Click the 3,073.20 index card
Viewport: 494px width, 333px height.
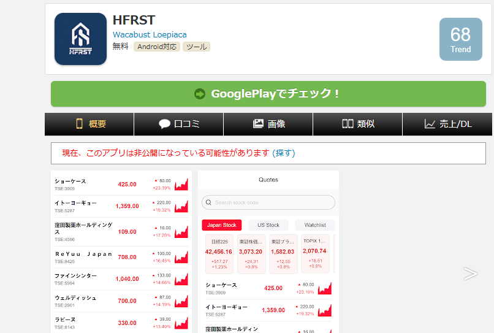(x=251, y=254)
